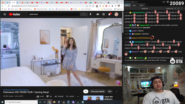Open the YouTube apps grid icon
This screenshot has height=104, width=185.
[103, 14]
